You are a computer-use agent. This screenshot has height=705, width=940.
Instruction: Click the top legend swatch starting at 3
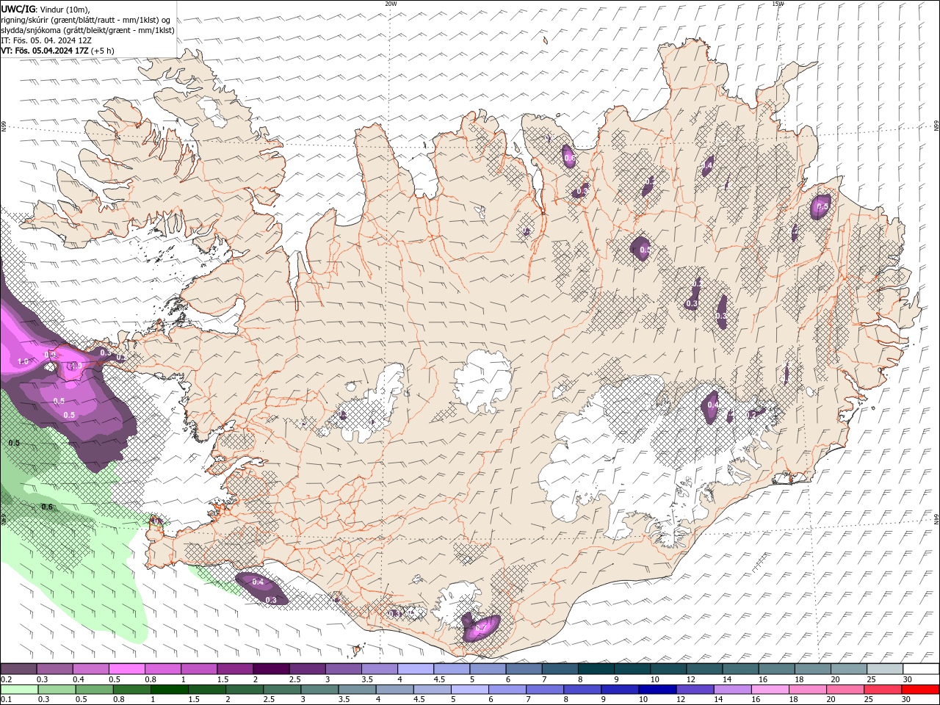pos(343,669)
